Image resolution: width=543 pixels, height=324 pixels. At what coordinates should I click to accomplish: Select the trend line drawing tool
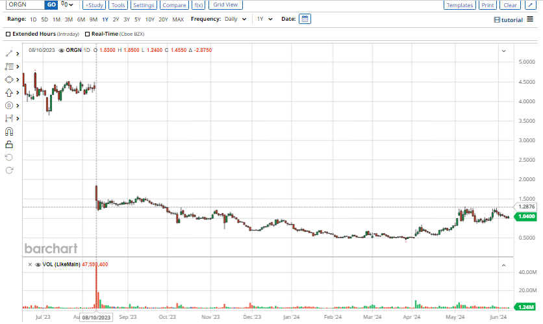click(9, 54)
